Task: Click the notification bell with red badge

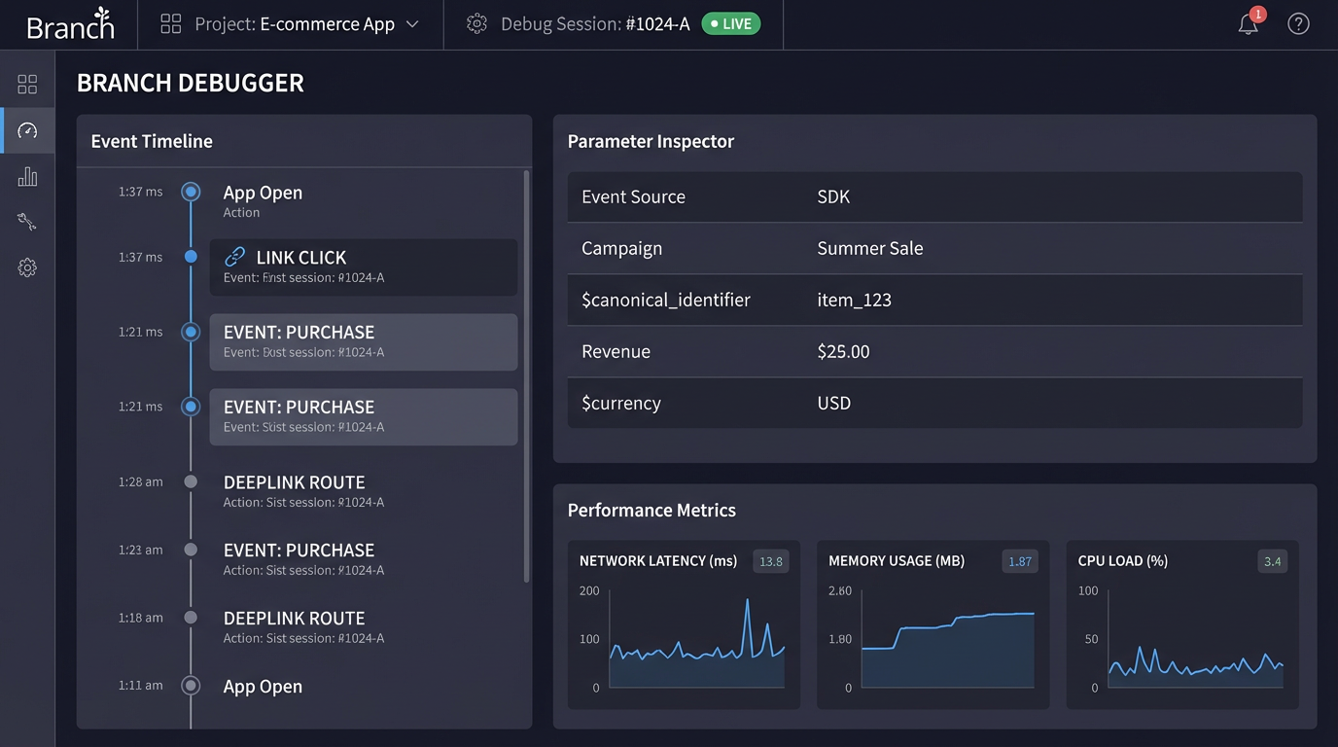Action: click(1249, 23)
